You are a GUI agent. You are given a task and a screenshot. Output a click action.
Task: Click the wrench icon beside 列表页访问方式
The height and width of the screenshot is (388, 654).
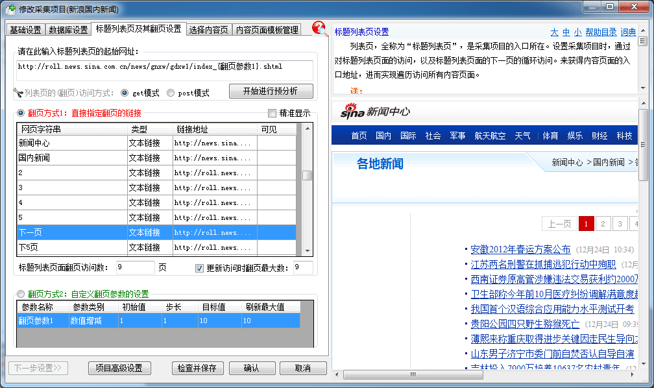[18, 92]
